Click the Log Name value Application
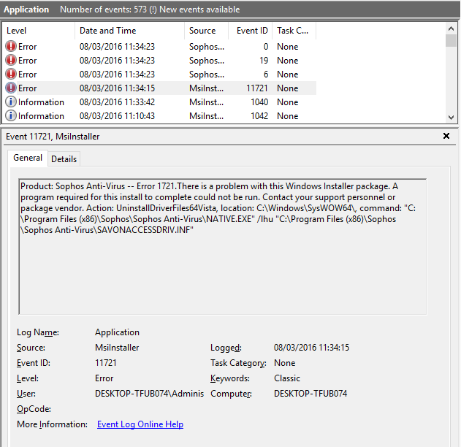Viewport: 461px width, 447px height. (x=117, y=332)
